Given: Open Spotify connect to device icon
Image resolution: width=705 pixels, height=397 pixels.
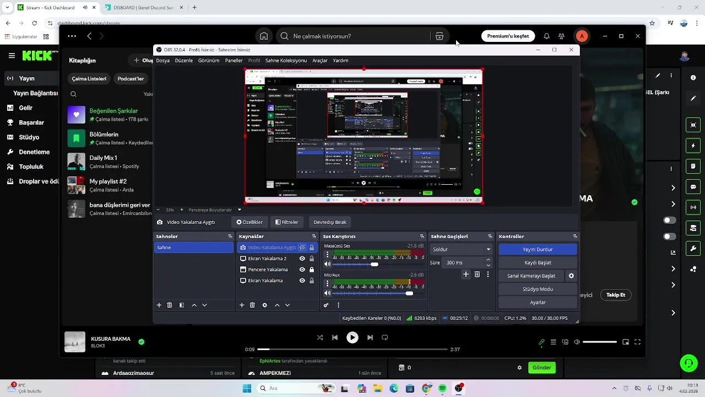Looking at the screenshot, I should point(565,342).
